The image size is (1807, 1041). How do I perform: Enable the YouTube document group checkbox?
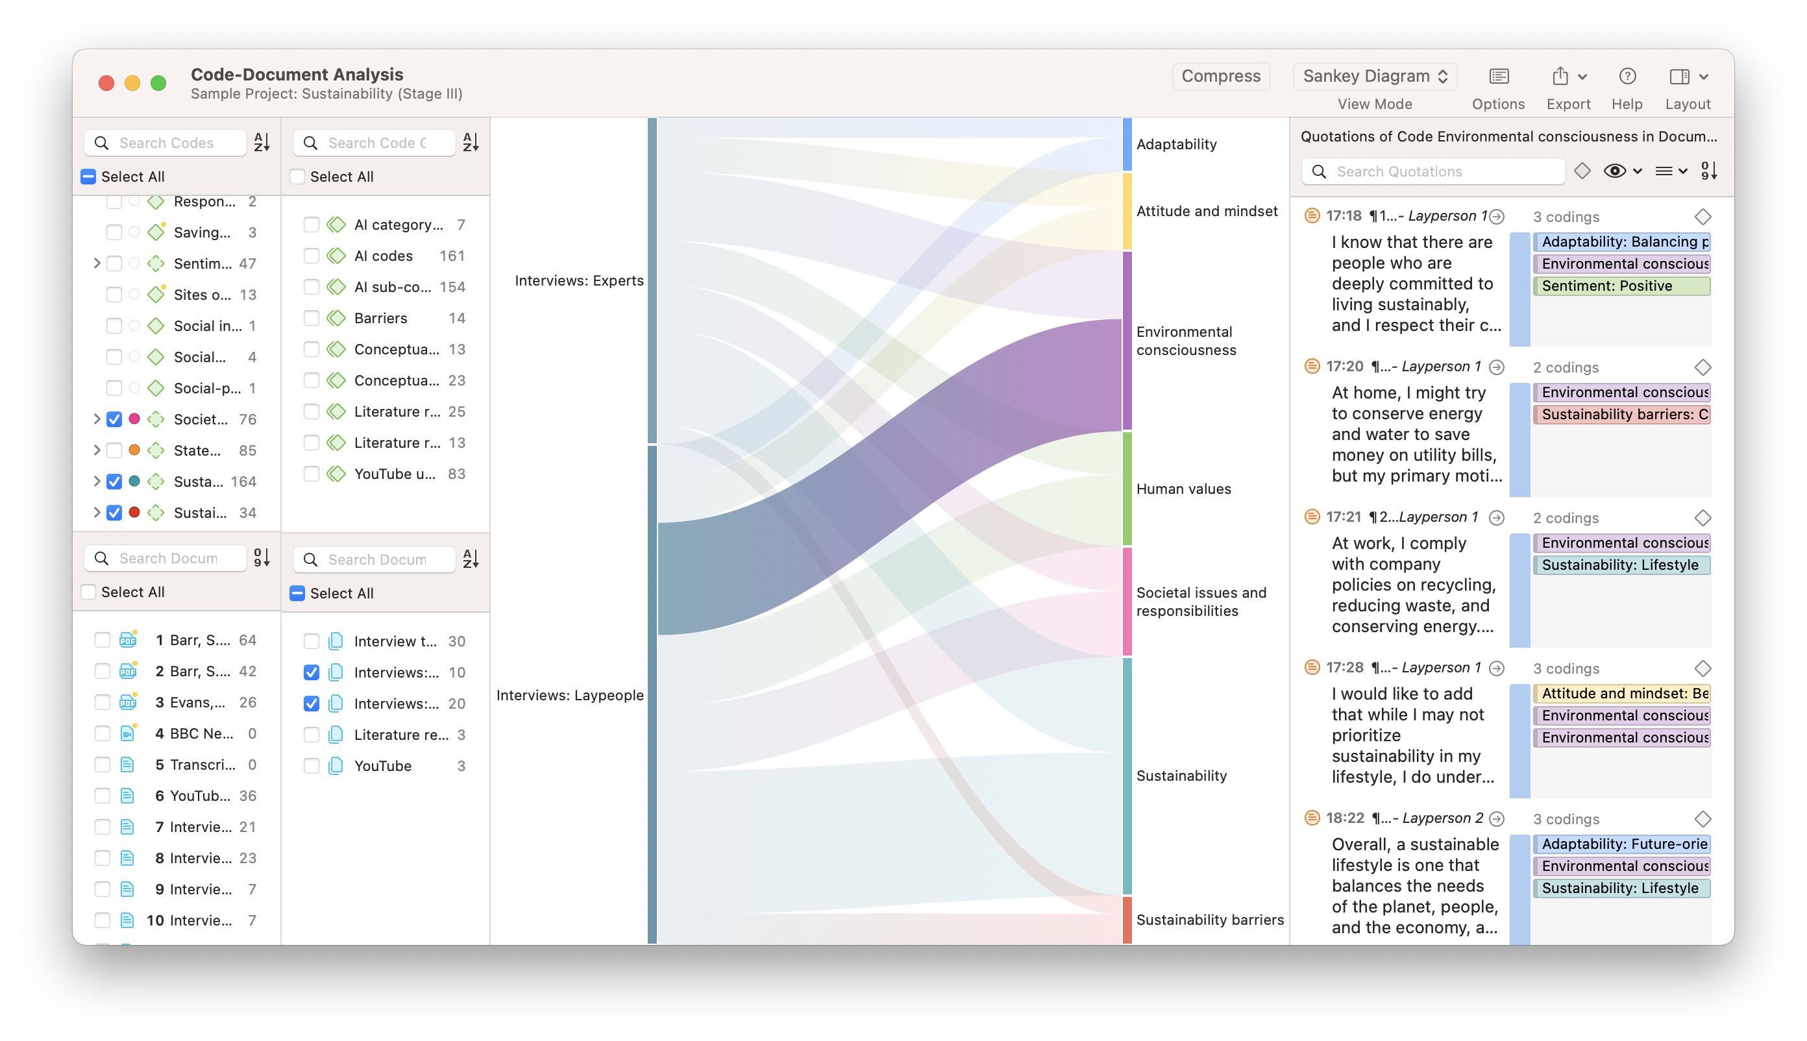311,766
